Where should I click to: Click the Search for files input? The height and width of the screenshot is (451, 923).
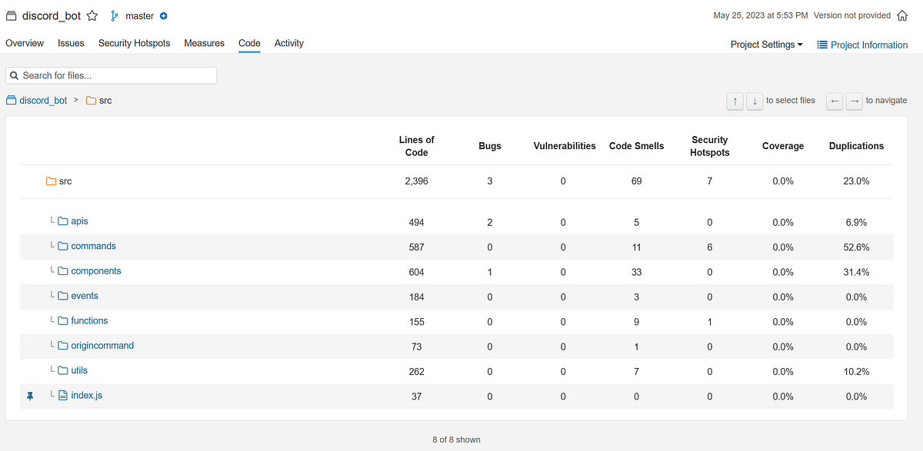pyautogui.click(x=112, y=75)
